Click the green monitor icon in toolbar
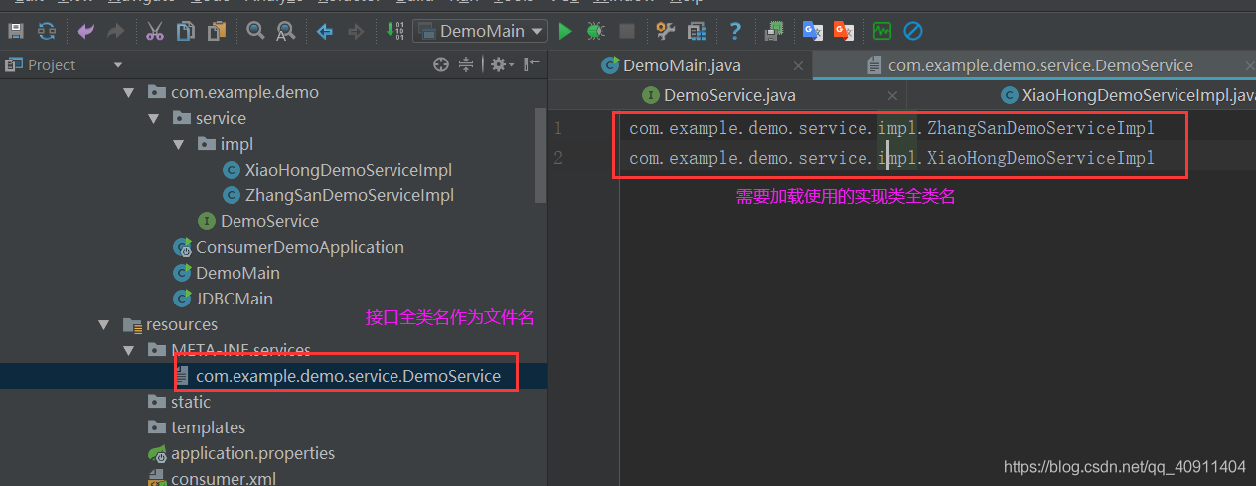1256x486 pixels. pos(882,31)
